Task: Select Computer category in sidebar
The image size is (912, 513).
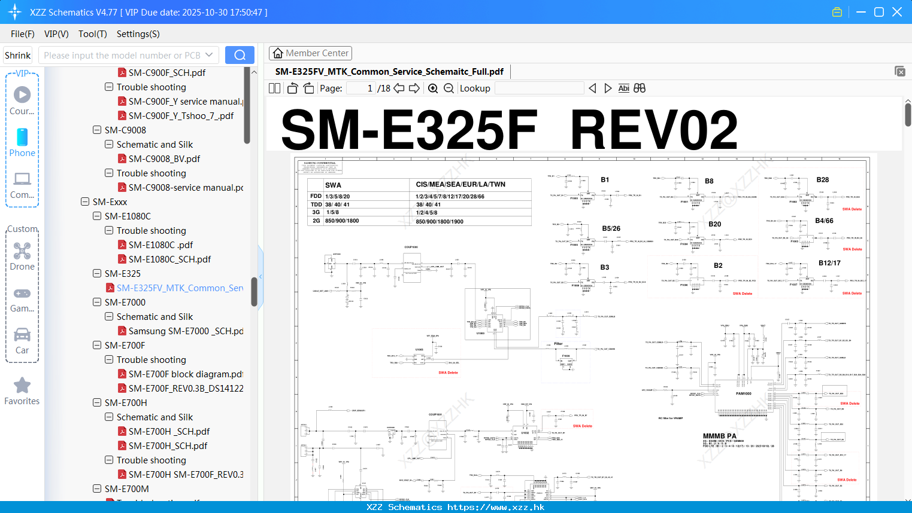Action: (x=22, y=185)
